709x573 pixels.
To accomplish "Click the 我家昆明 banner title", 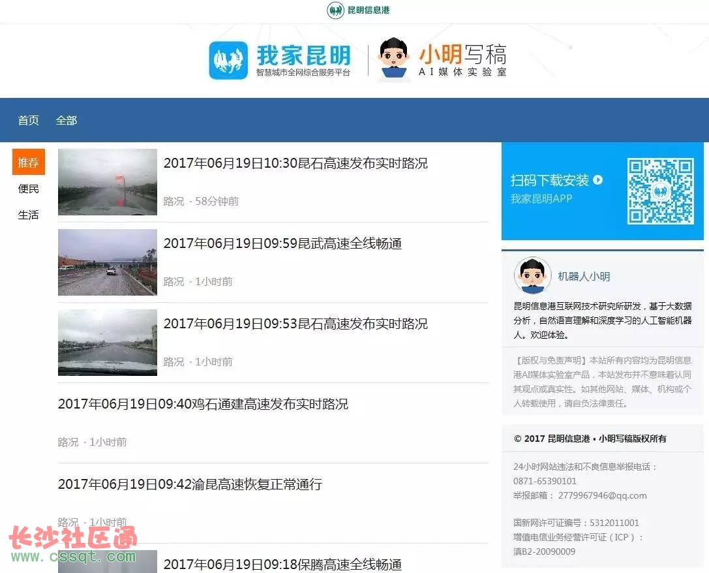I will pyautogui.click(x=304, y=55).
